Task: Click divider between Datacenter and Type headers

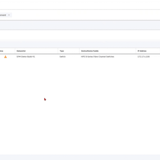Action: click(58, 51)
